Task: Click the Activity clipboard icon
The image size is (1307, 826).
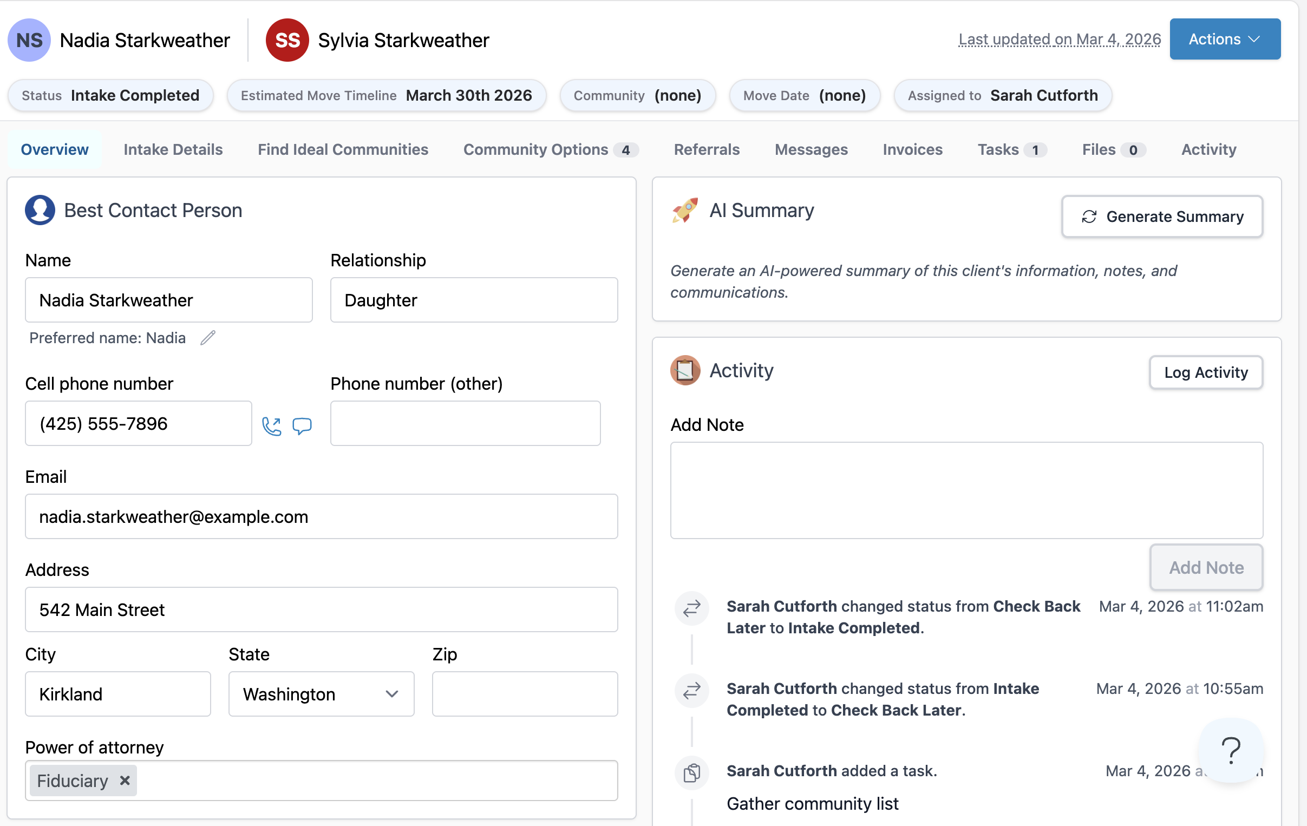Action: [685, 371]
